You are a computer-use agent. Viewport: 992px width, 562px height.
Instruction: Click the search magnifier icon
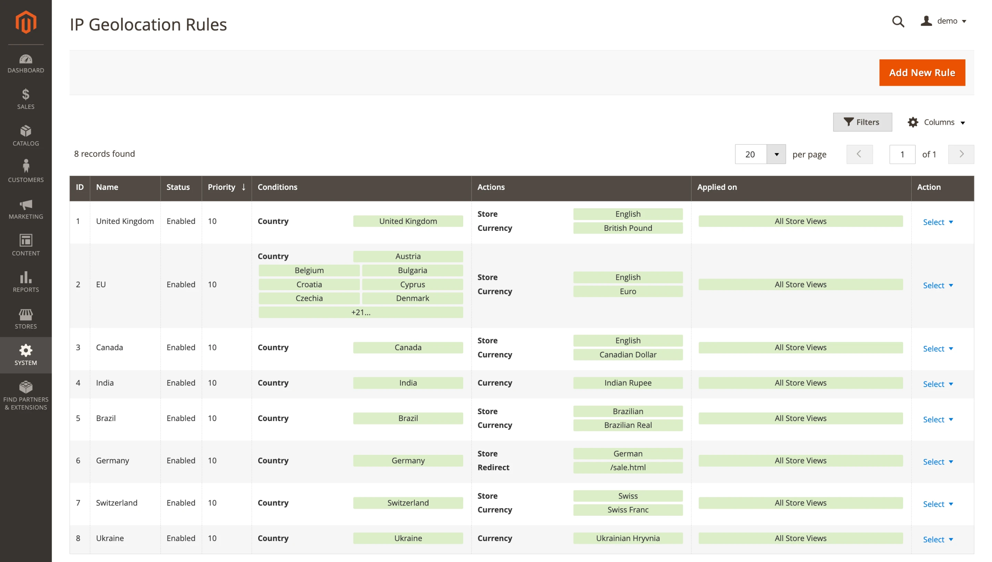click(x=898, y=22)
